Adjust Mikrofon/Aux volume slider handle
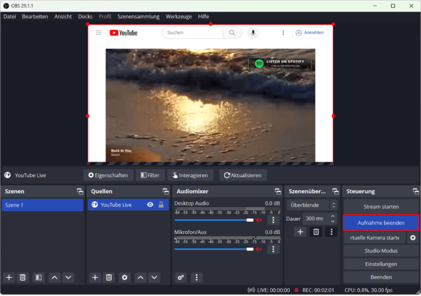The height and width of the screenshot is (296, 421). [x=250, y=249]
